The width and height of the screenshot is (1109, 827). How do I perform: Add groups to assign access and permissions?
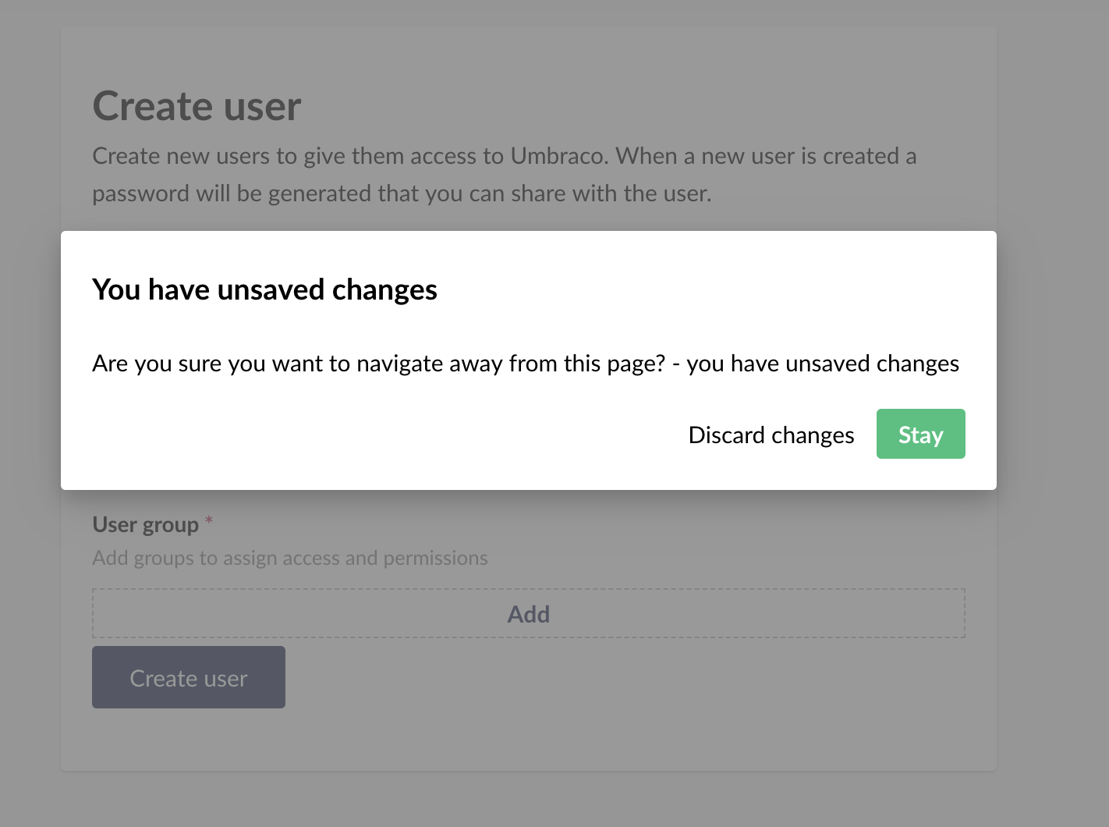click(528, 613)
